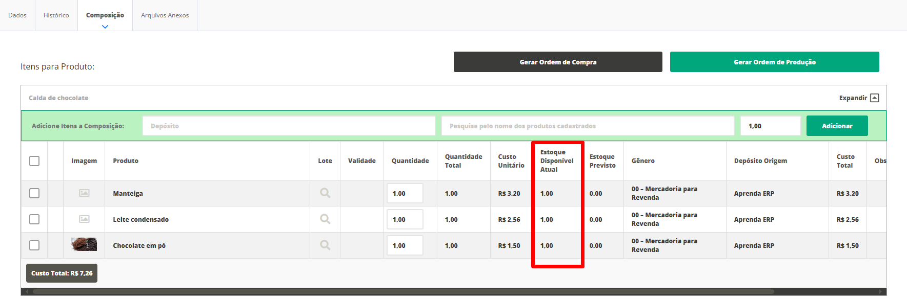Click Gerar Ordem de Compra button
Image resolution: width=907 pixels, height=300 pixels.
[558, 62]
